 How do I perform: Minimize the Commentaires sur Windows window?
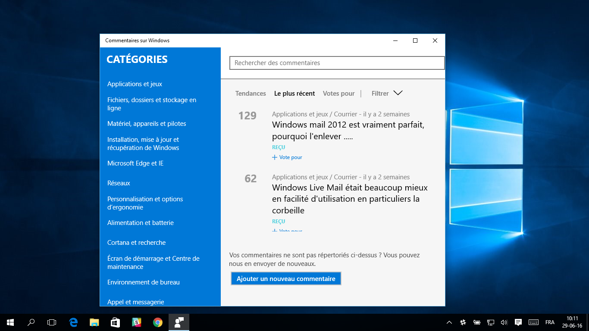tap(395, 41)
